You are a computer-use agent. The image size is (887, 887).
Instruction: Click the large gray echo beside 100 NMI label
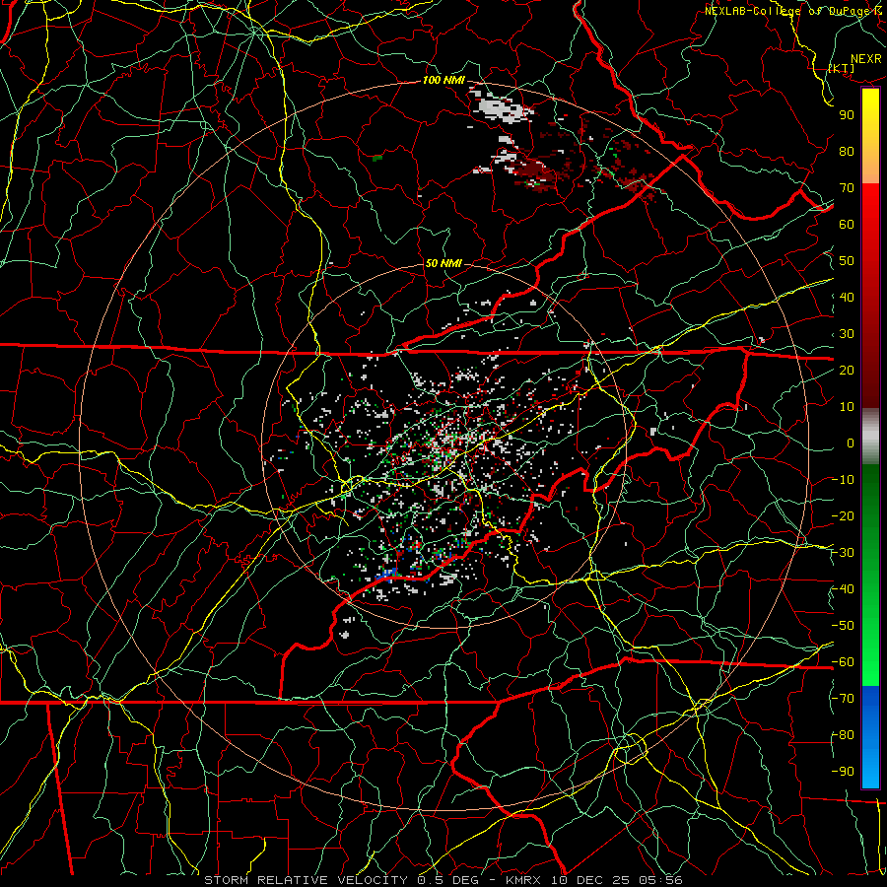pos(500,109)
